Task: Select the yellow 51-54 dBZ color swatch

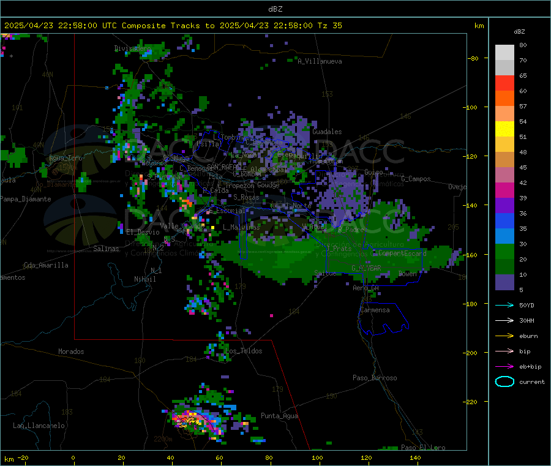Action: pyautogui.click(x=504, y=129)
